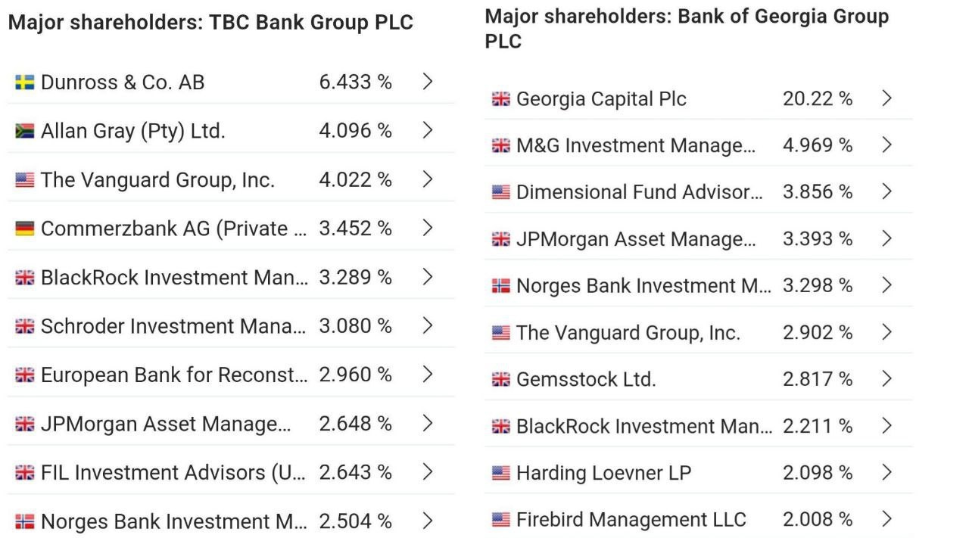Viewport: 969px width, 538px height.
Task: Select Schroder Investment Management row
Action: [231, 325]
